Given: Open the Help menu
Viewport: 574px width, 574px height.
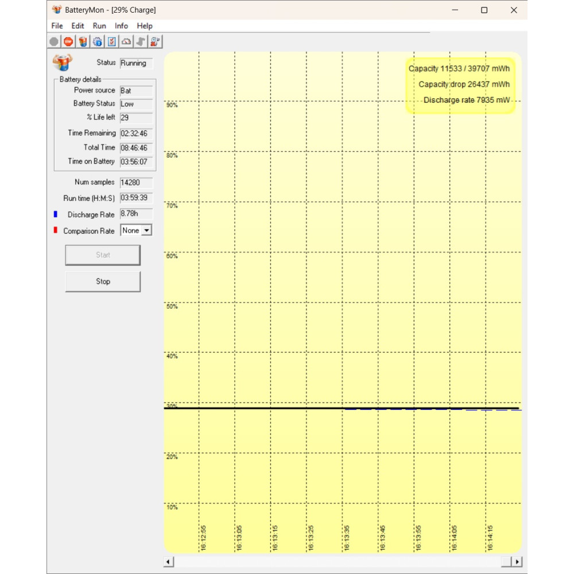Looking at the screenshot, I should (x=145, y=26).
